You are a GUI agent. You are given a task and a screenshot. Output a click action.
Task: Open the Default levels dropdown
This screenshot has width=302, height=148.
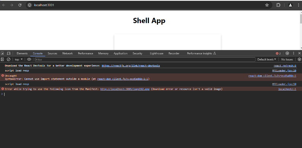click(267, 59)
